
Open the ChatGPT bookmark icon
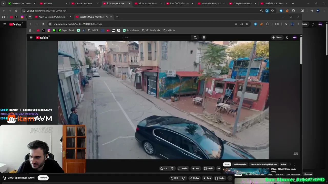click(119, 30)
